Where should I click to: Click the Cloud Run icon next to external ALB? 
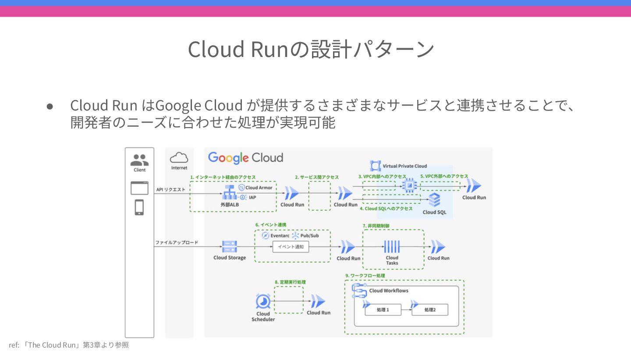(x=292, y=193)
